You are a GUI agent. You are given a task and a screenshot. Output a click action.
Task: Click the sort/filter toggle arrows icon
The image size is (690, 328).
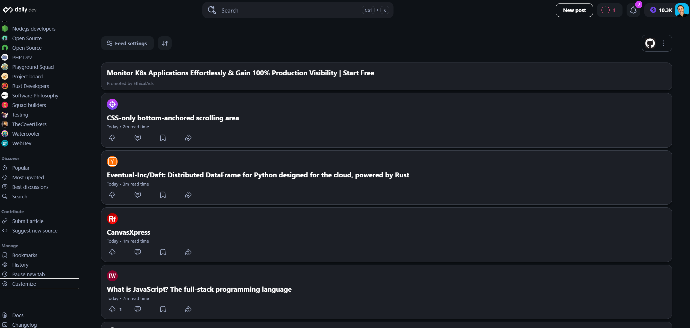165,43
